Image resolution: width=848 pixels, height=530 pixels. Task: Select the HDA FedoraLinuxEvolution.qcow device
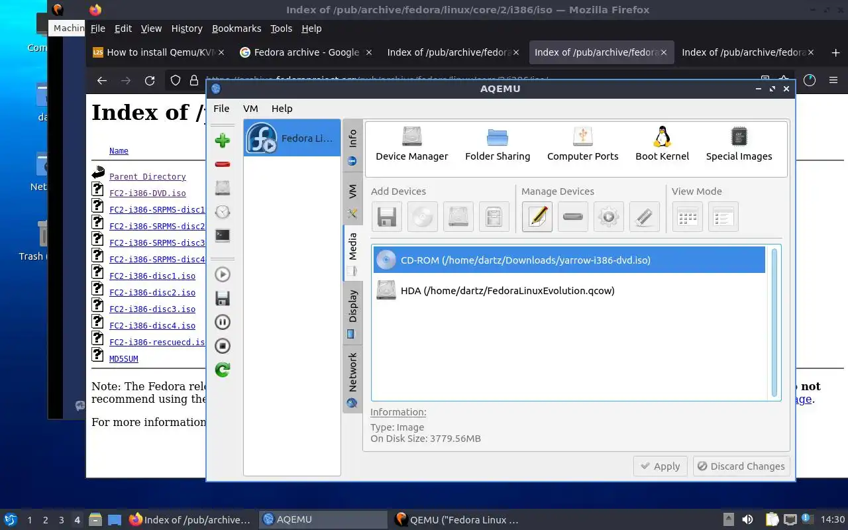[x=569, y=290]
